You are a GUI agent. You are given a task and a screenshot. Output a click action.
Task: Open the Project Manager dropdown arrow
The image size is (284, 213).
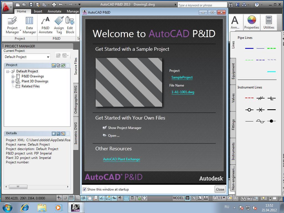(x=21, y=31)
